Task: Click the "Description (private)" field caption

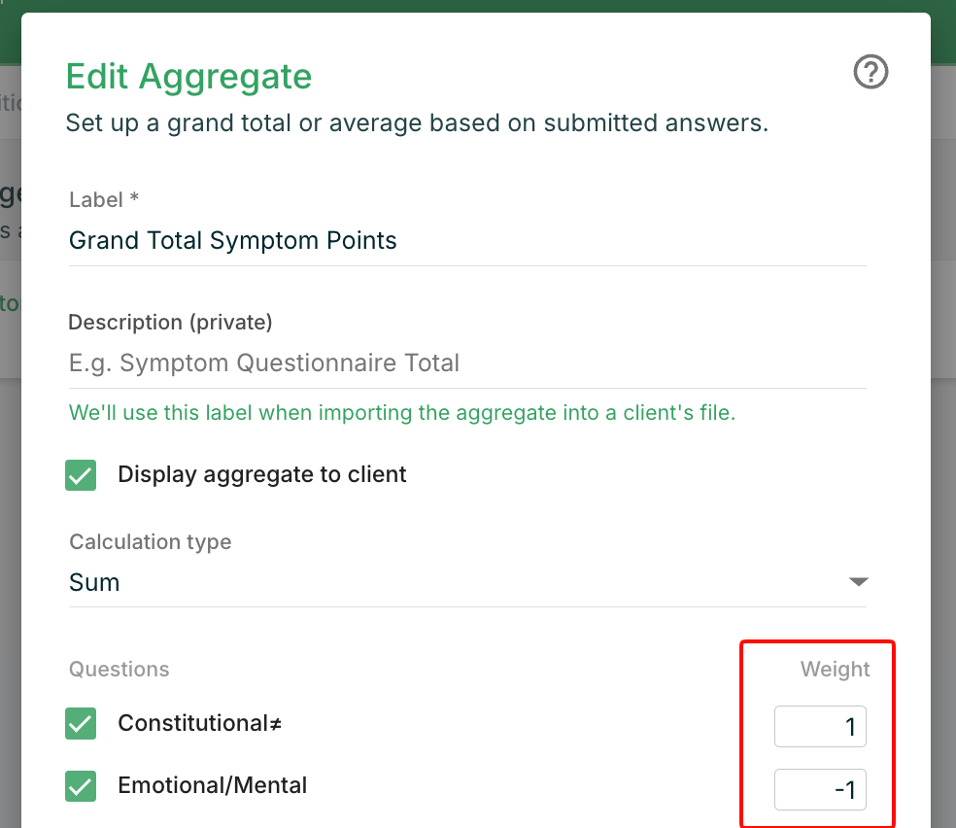Action: tap(170, 322)
